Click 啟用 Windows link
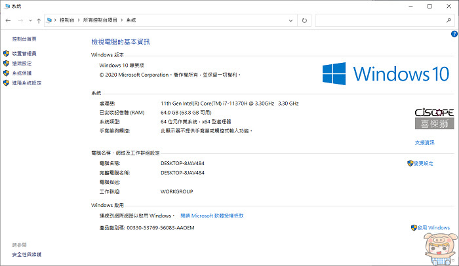459x266 pixels. (x=433, y=227)
